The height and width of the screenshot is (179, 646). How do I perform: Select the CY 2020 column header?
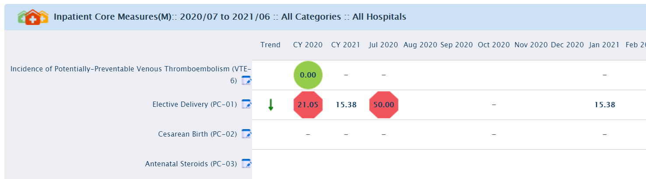[x=308, y=45]
